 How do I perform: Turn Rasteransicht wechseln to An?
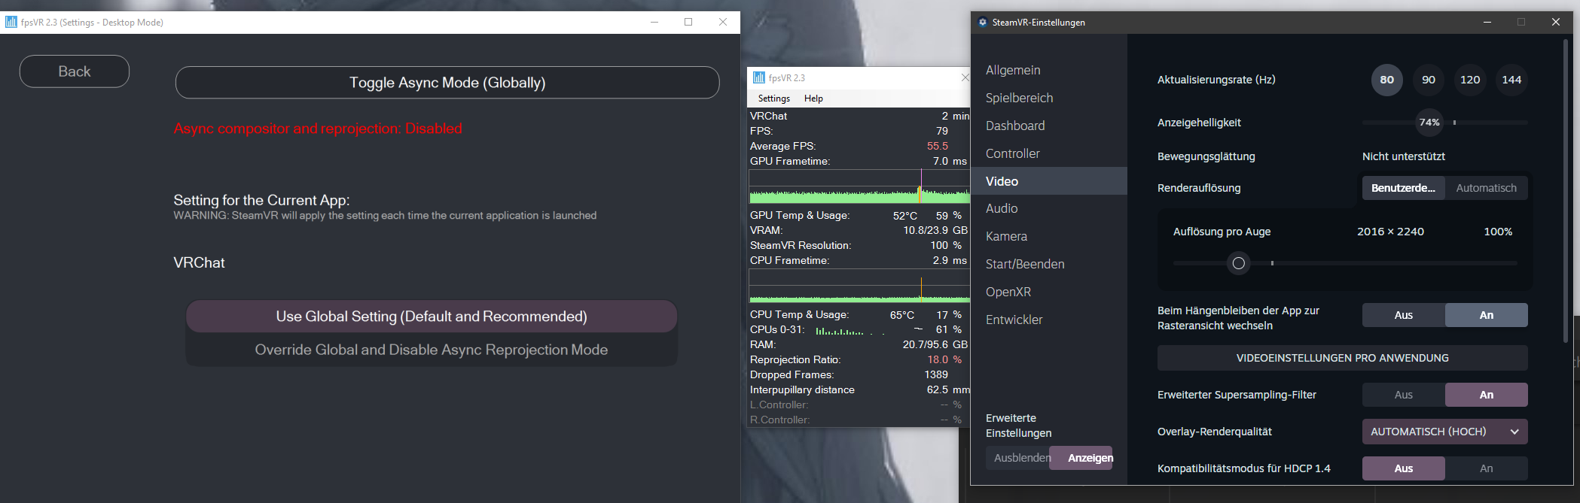point(1487,315)
